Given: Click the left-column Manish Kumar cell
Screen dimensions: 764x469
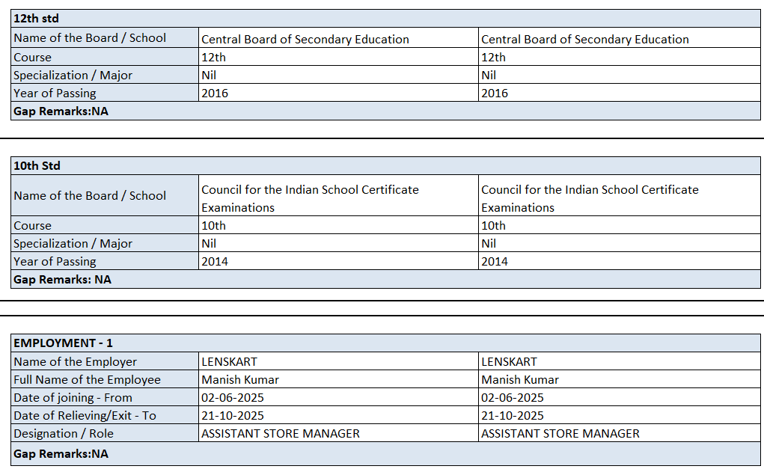Looking at the screenshot, I should click(240, 380).
